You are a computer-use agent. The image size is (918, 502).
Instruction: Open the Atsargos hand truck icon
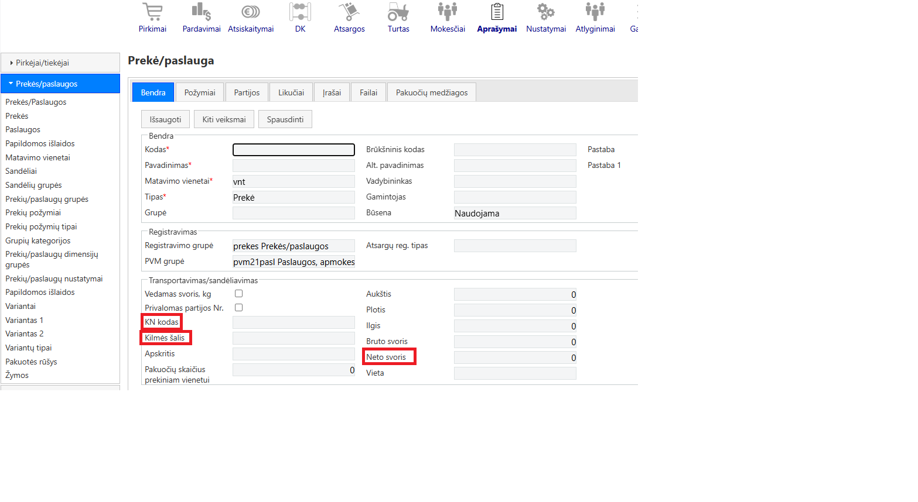coord(349,12)
